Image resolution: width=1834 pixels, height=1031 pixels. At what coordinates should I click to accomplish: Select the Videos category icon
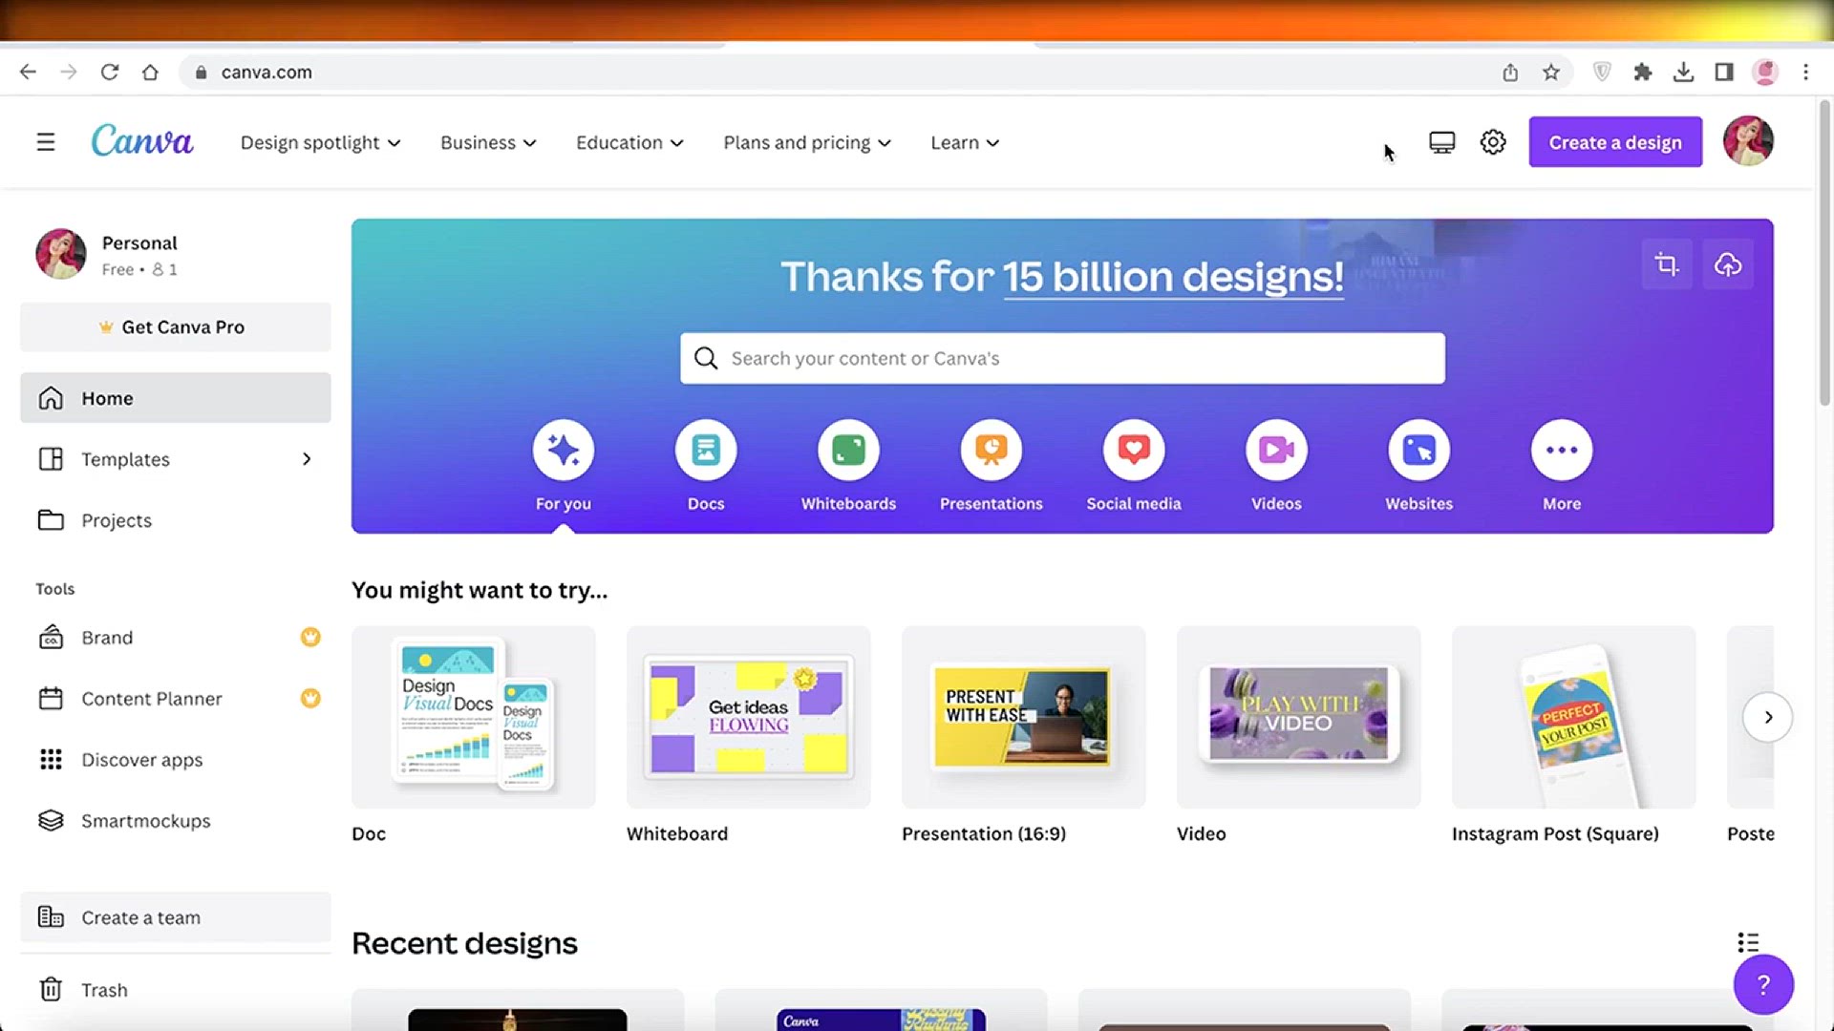click(x=1276, y=450)
